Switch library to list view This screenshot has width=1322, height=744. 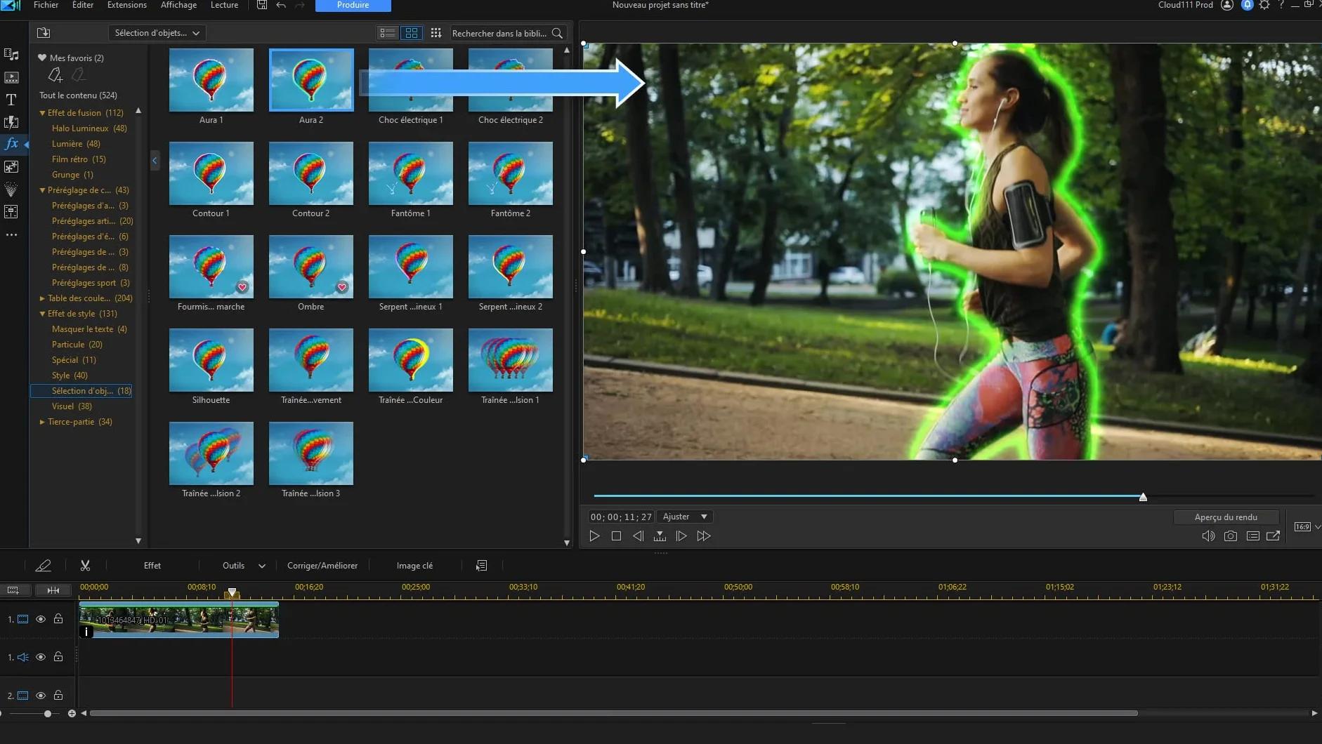pos(387,33)
